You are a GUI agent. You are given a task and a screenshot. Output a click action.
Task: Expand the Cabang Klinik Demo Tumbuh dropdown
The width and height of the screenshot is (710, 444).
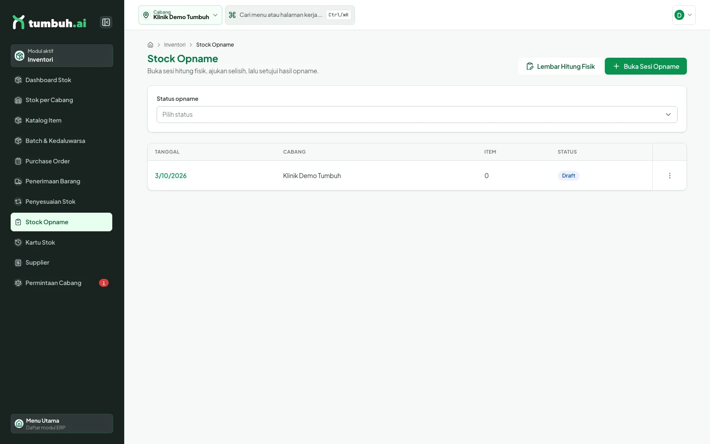(x=180, y=15)
